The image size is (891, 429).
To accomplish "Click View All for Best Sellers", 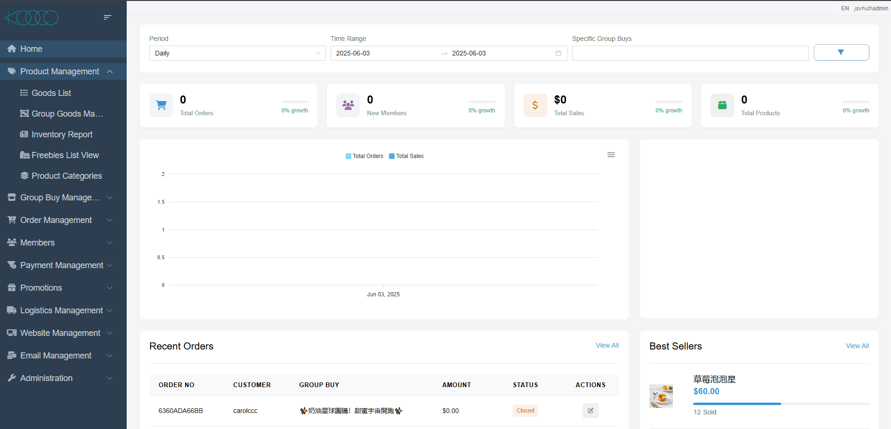I will coord(857,346).
